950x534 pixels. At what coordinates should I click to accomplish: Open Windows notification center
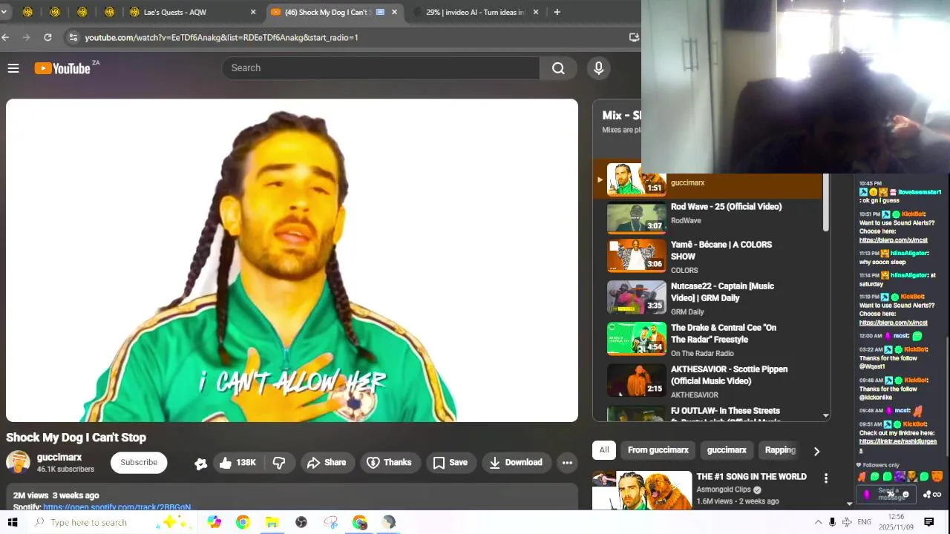coord(928,522)
